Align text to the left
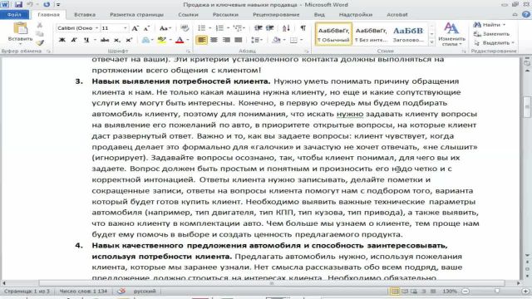The image size is (532, 299). coord(201,40)
